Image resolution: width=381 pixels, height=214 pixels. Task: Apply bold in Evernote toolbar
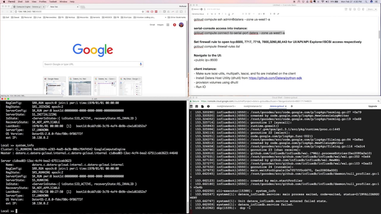pos(219,14)
